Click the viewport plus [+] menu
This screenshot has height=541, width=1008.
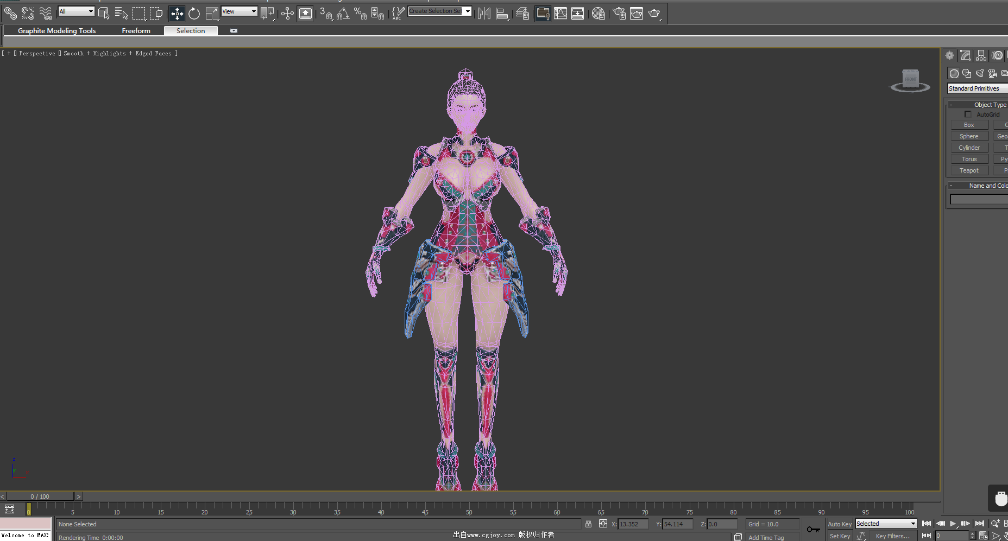click(9, 54)
